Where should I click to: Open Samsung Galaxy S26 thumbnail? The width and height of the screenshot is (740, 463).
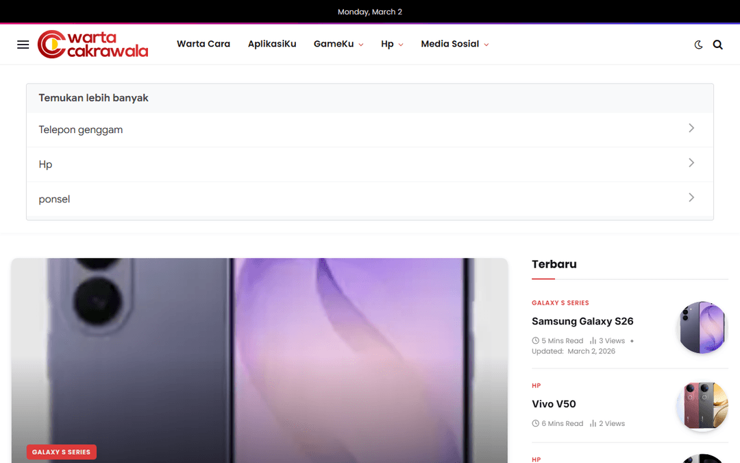click(702, 327)
